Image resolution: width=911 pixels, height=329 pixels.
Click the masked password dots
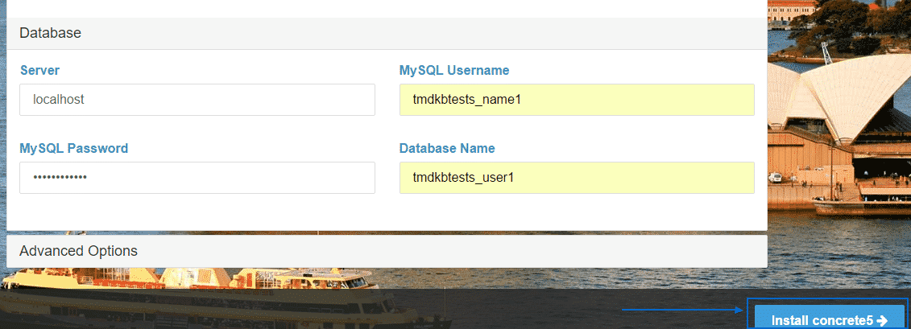pos(60,178)
